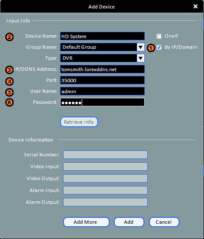Click the orange step 2 marker
Viewport: 204px width, 239px height.
coord(9,37)
